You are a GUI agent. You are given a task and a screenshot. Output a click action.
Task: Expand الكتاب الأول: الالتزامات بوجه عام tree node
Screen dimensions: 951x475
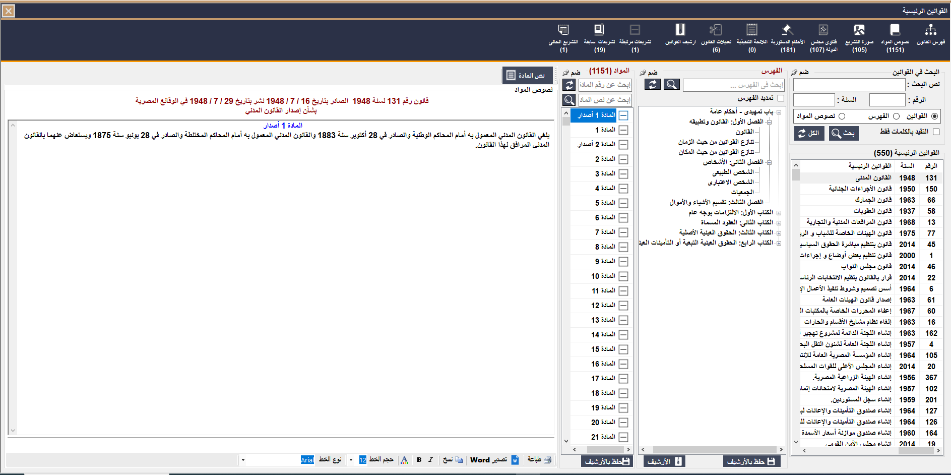pos(779,213)
